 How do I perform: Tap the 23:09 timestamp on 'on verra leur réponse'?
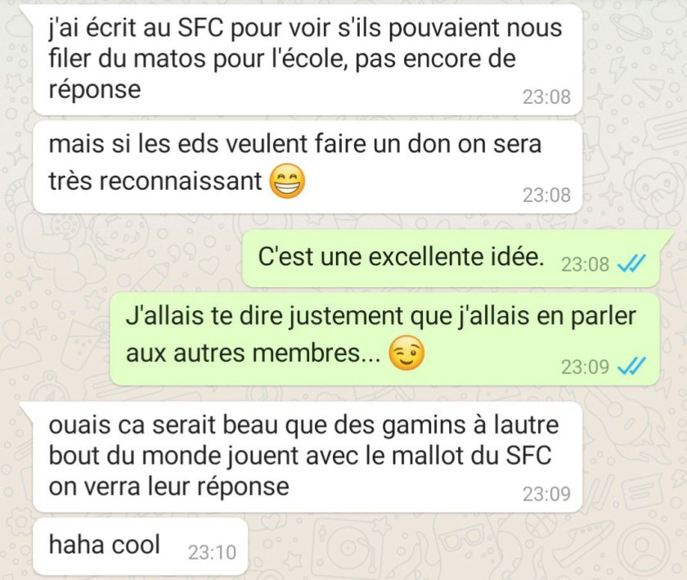tap(546, 493)
